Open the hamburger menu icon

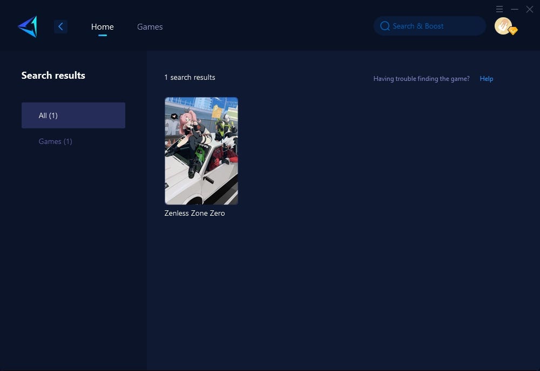(500, 9)
